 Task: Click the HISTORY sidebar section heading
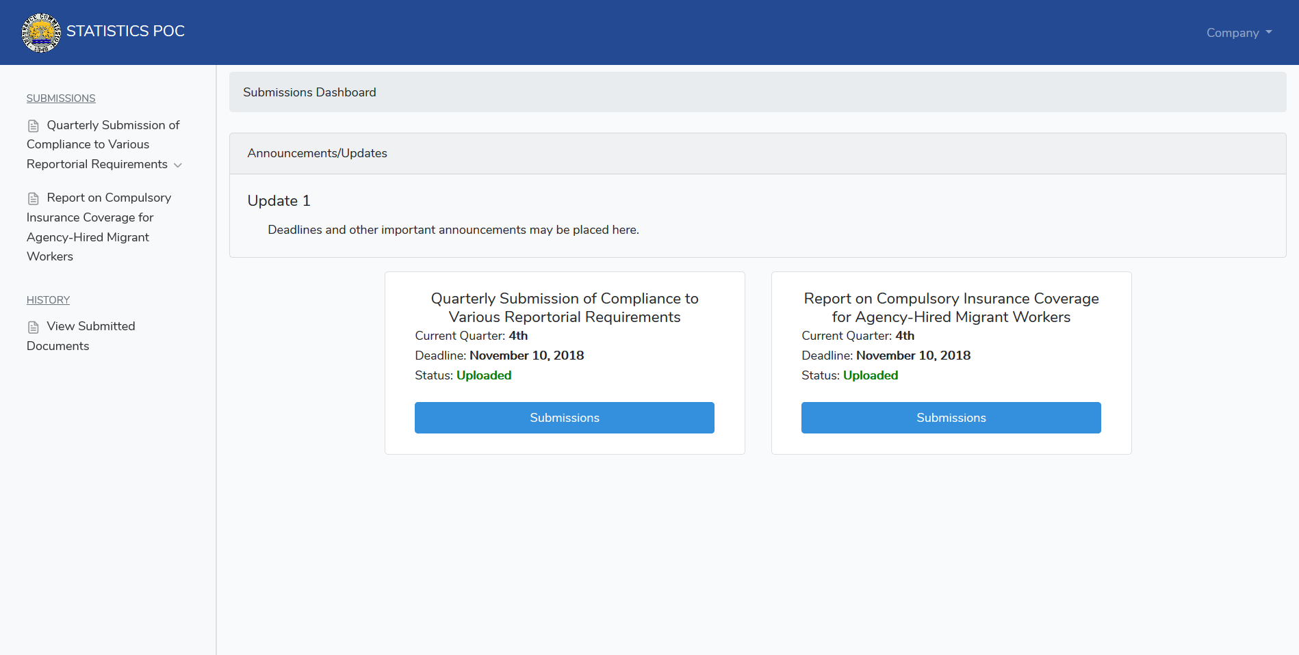pos(48,300)
